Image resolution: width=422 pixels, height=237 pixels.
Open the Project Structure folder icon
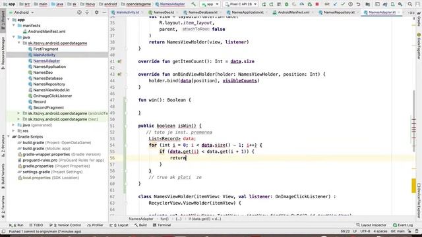(368, 4)
